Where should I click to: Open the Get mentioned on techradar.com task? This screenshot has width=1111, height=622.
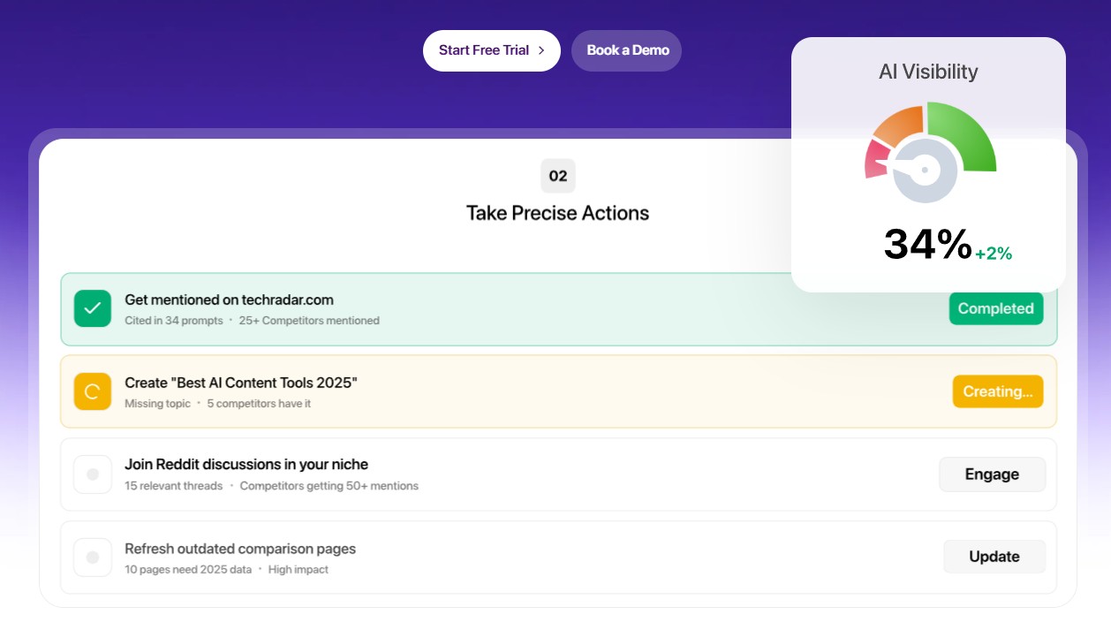click(x=229, y=300)
